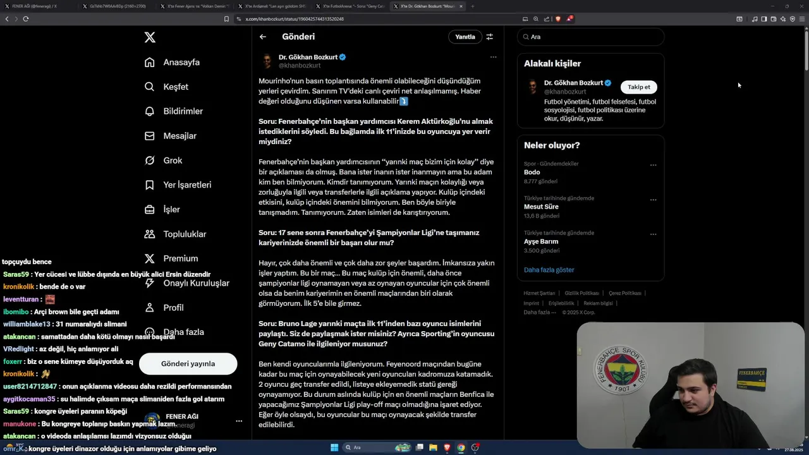
Task: Click the Topluluklar people icon
Action: click(150, 234)
